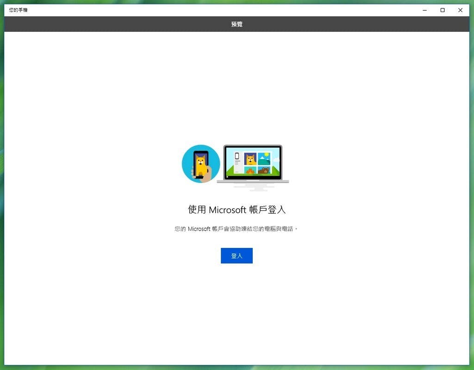Close the 您的手機 window

point(461,10)
